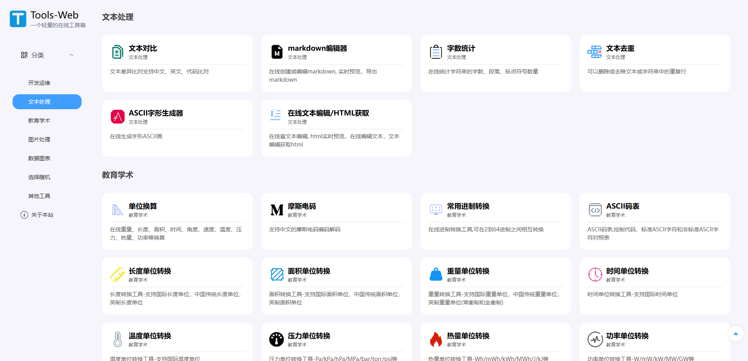748x361 pixels.
Task: Click the ASCII码表 card description
Action: coord(653,233)
